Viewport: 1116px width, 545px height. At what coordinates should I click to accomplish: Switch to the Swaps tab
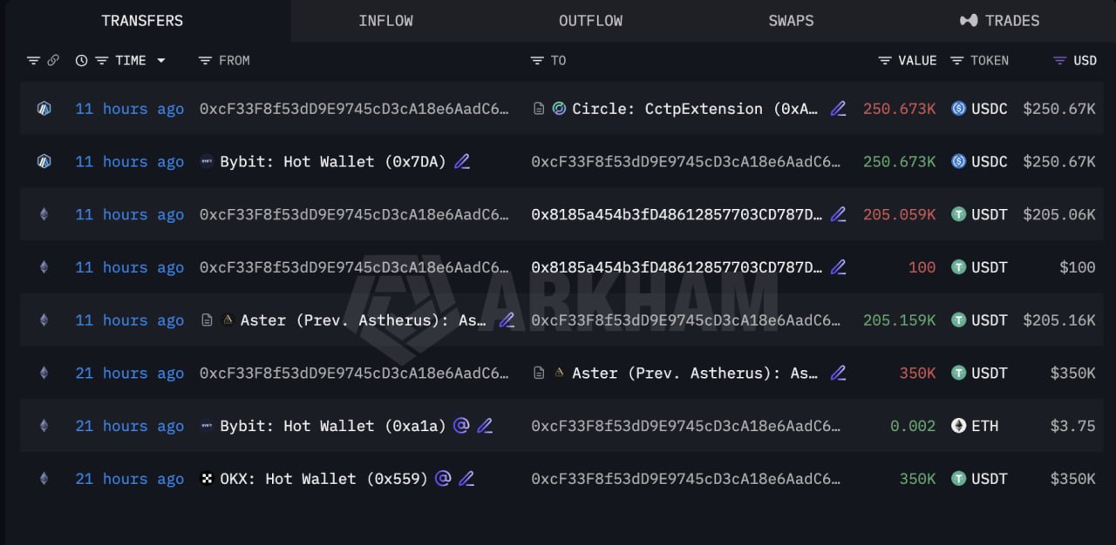pos(791,21)
